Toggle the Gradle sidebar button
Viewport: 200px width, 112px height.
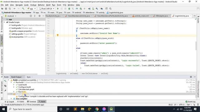point(198,20)
